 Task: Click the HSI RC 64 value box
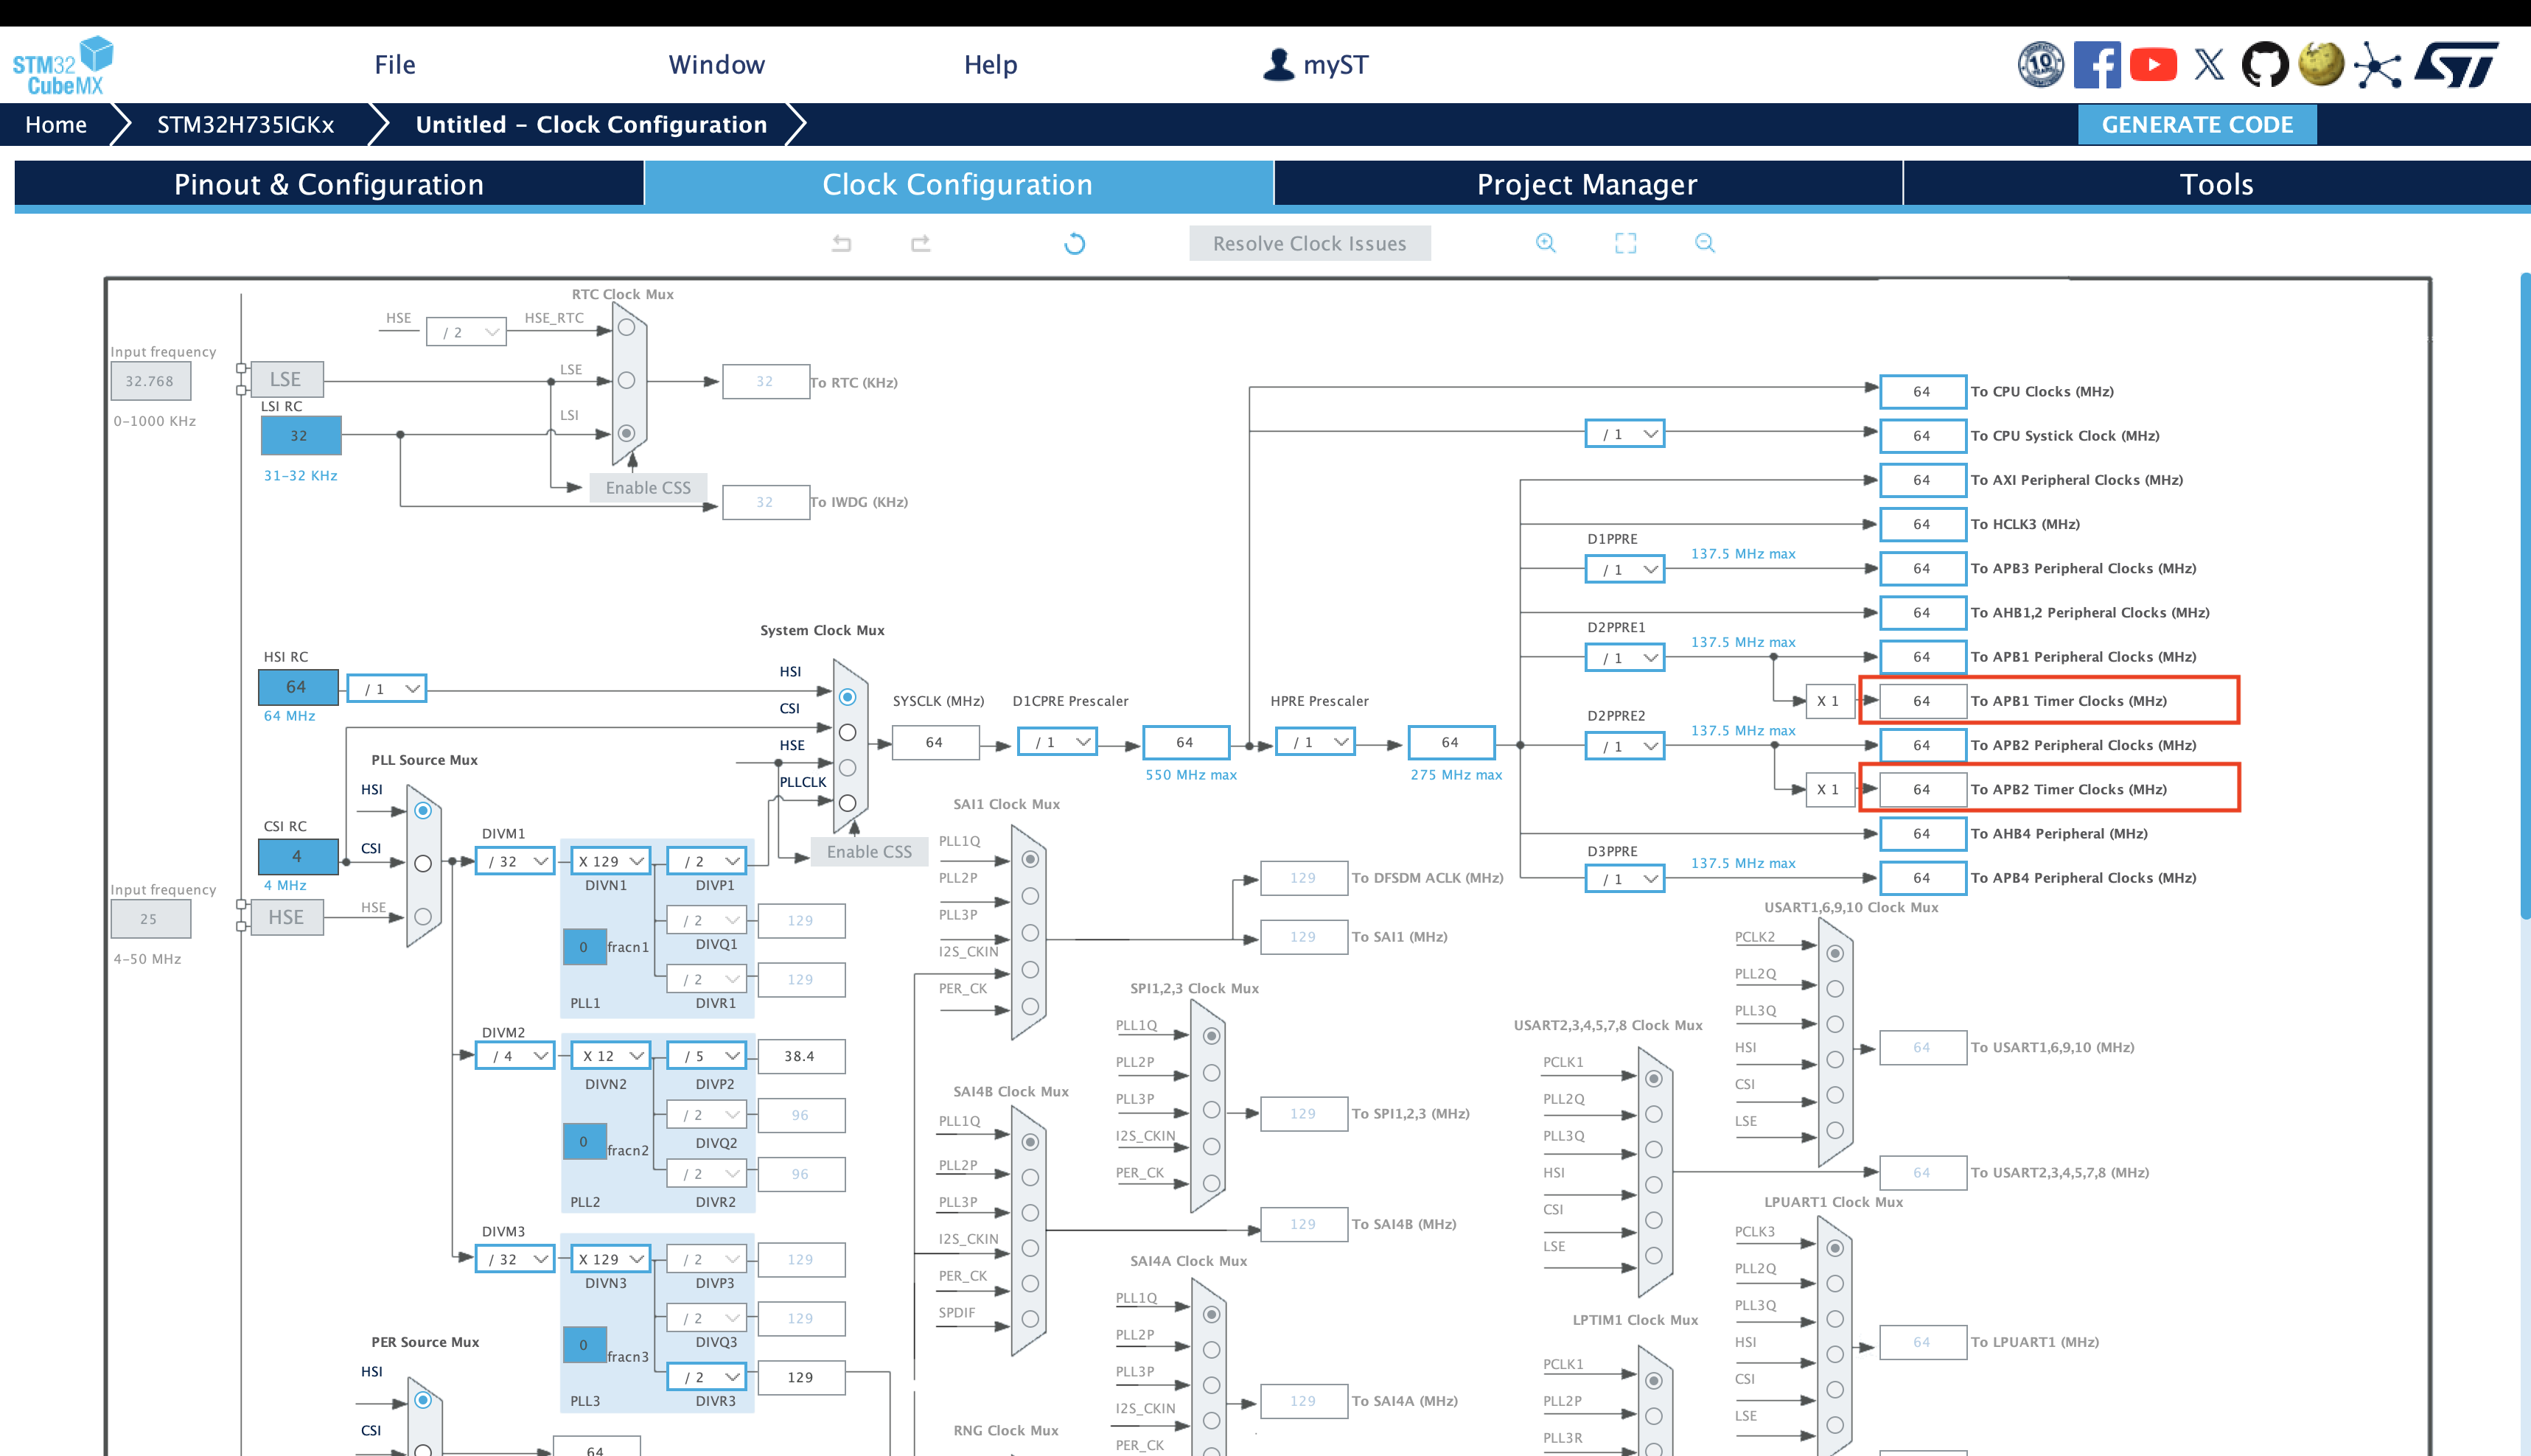(298, 687)
